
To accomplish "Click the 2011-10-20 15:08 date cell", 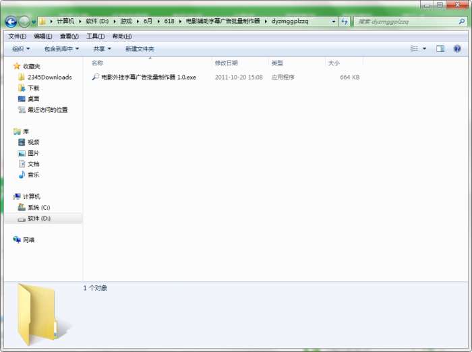I will click(x=239, y=77).
